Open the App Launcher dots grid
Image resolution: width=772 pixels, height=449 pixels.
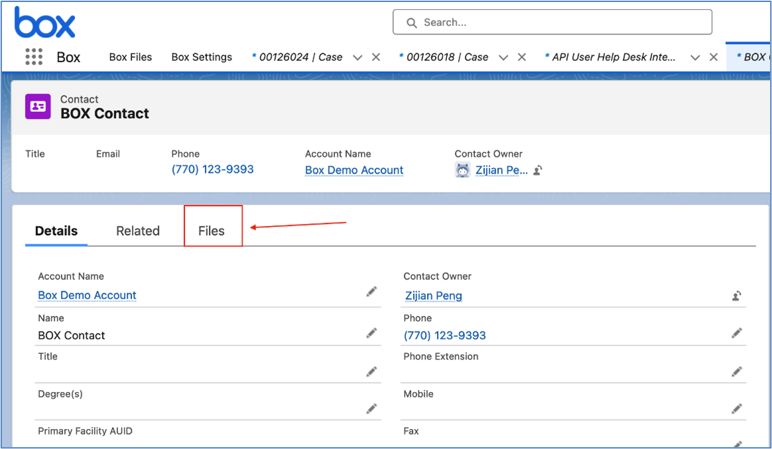[x=34, y=56]
